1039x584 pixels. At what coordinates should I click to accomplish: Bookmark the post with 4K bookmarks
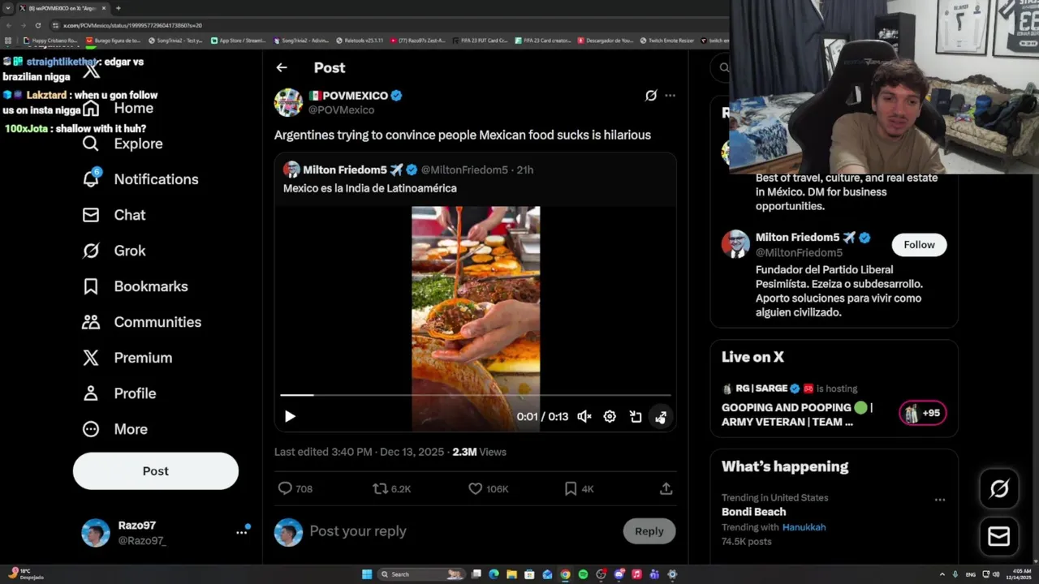[x=580, y=488]
